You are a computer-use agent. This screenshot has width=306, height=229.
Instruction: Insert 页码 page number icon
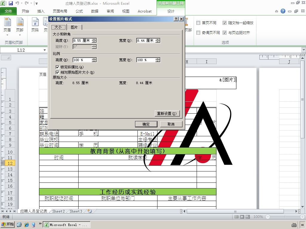pos(35,25)
